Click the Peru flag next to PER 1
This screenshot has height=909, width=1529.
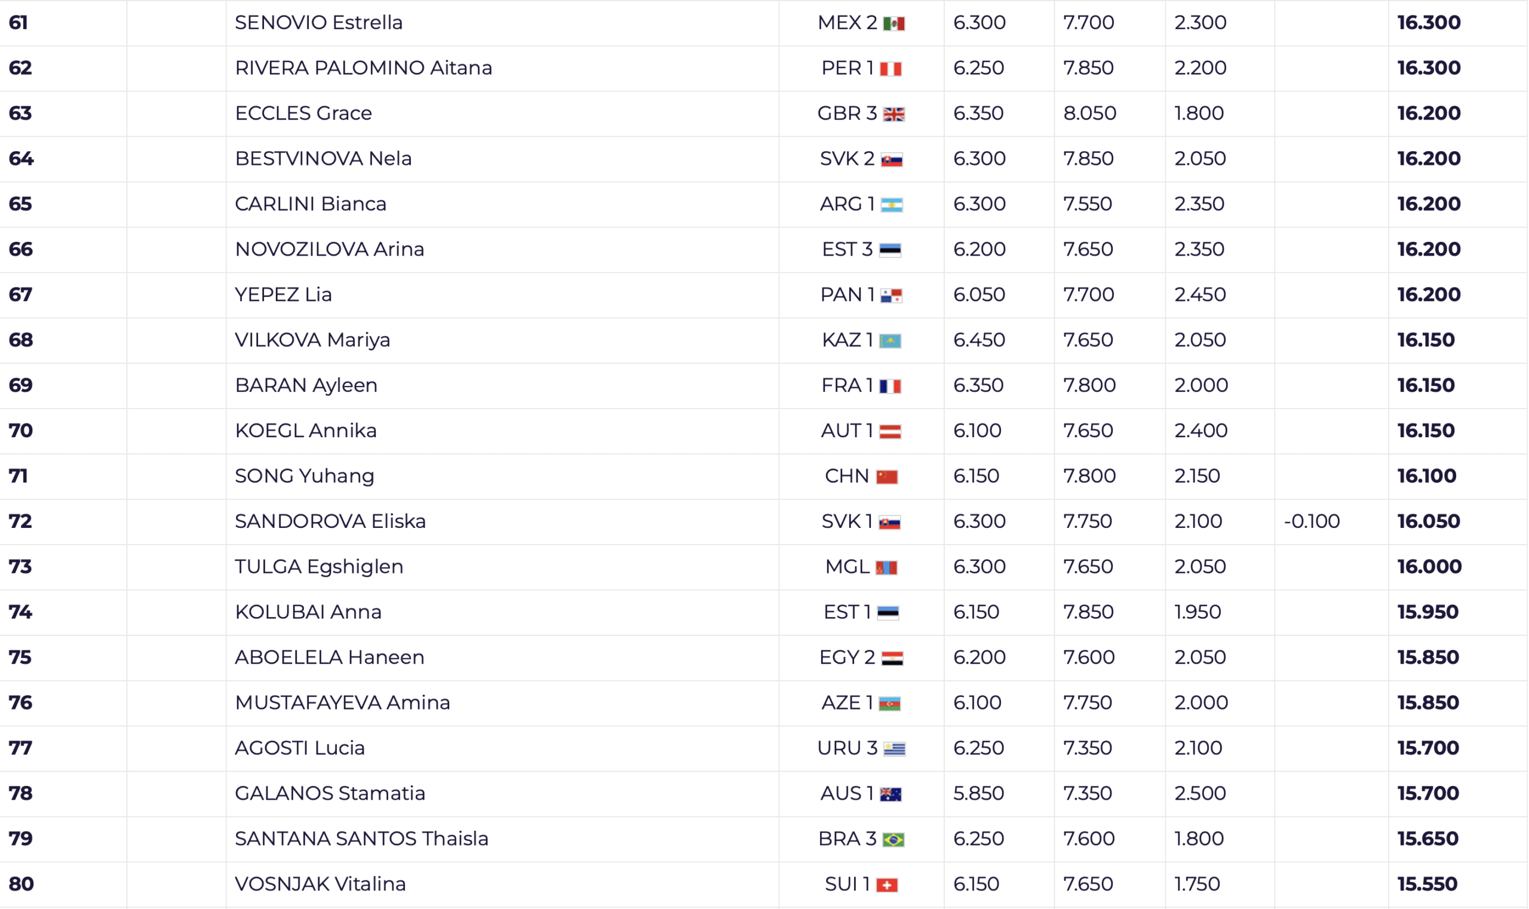point(891,69)
